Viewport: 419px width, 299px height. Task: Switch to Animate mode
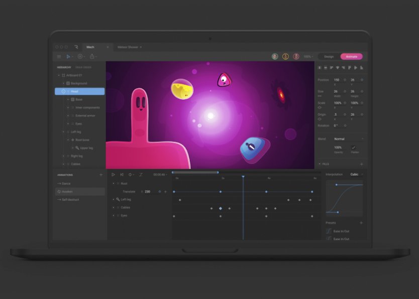[351, 57]
